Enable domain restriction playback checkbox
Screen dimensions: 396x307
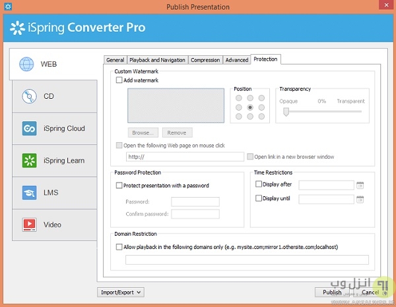pyautogui.click(x=119, y=246)
